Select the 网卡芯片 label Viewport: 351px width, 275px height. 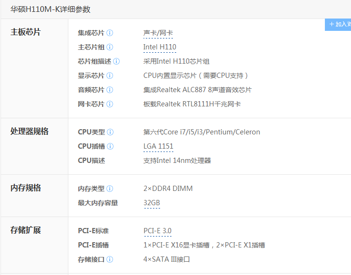point(91,104)
